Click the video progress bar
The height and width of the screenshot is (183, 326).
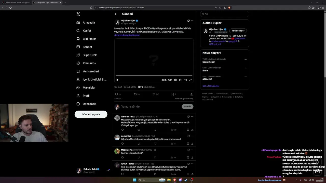click(x=154, y=76)
